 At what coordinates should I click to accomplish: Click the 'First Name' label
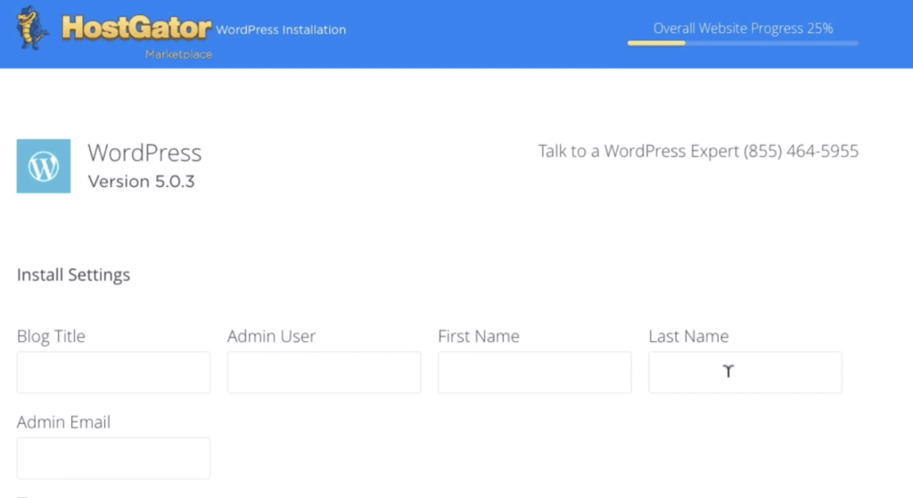(x=479, y=336)
